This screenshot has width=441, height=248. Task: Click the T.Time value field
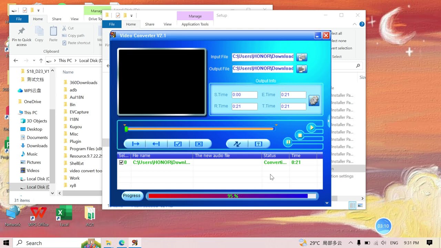click(293, 106)
